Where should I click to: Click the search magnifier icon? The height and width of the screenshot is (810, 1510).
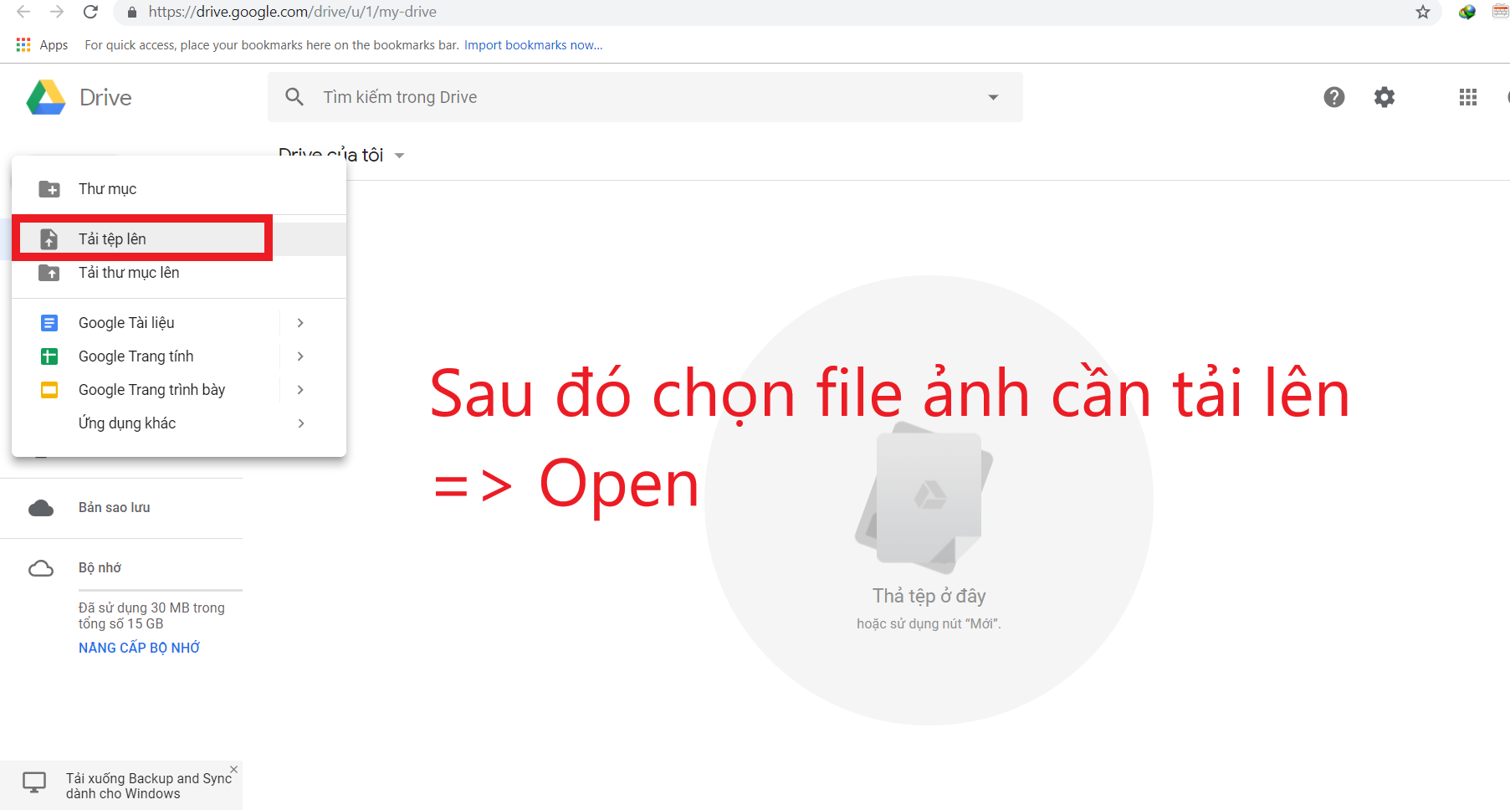click(x=294, y=97)
